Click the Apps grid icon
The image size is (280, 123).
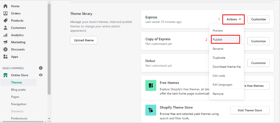[x=5, y=57]
